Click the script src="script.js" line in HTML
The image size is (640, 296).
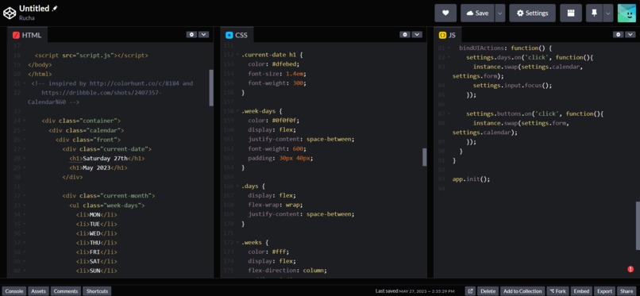91,55
